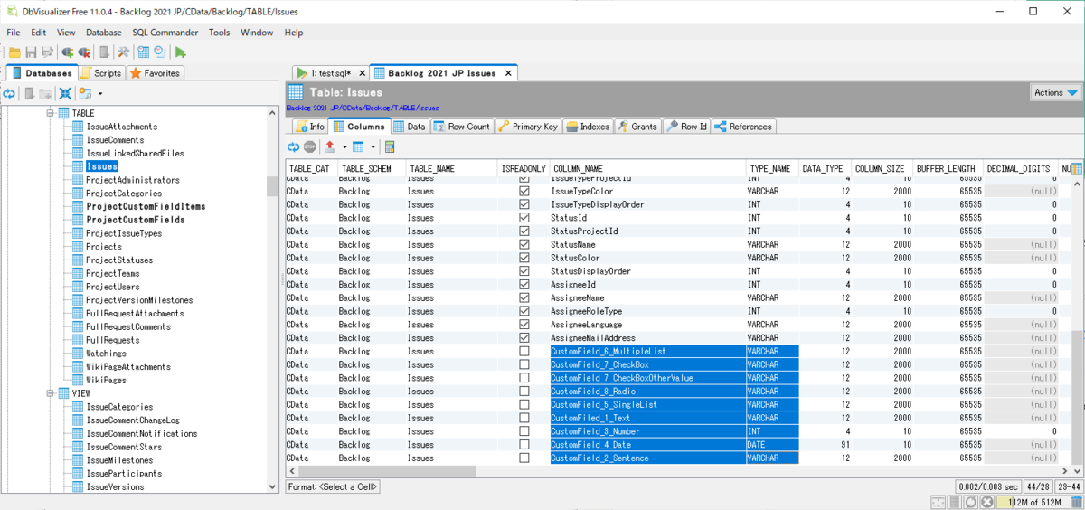Screen dimensions: 1085x510
Task: Click the red-arrow export grid icon
Action: tap(330, 146)
